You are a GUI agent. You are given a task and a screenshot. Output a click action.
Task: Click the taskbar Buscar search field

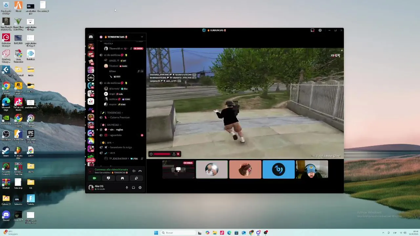coord(178,233)
